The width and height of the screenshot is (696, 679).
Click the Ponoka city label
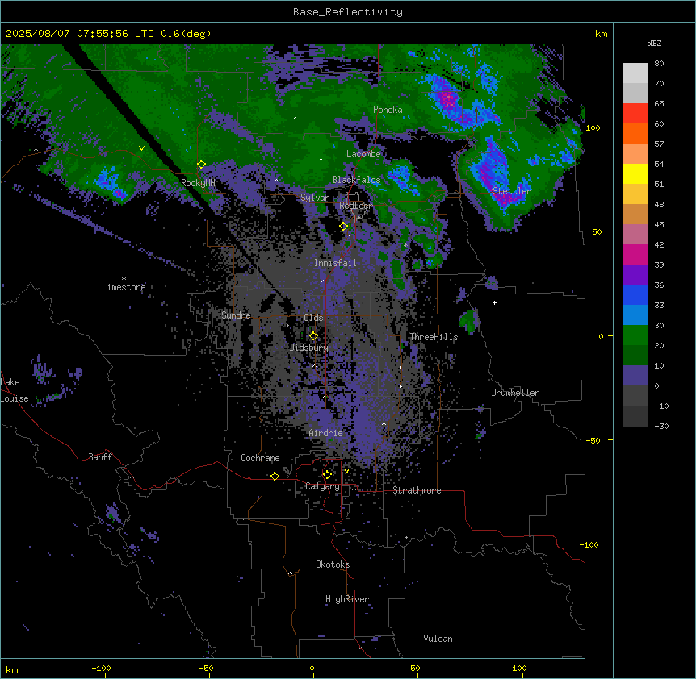click(388, 110)
